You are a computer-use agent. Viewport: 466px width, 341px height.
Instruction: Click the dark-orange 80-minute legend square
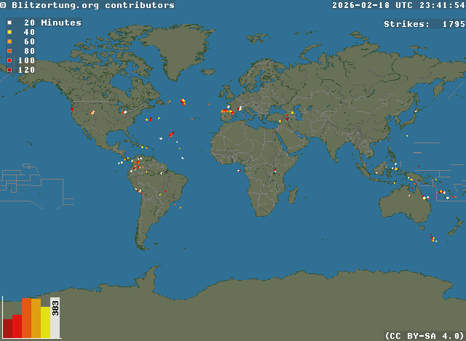pyautogui.click(x=9, y=52)
